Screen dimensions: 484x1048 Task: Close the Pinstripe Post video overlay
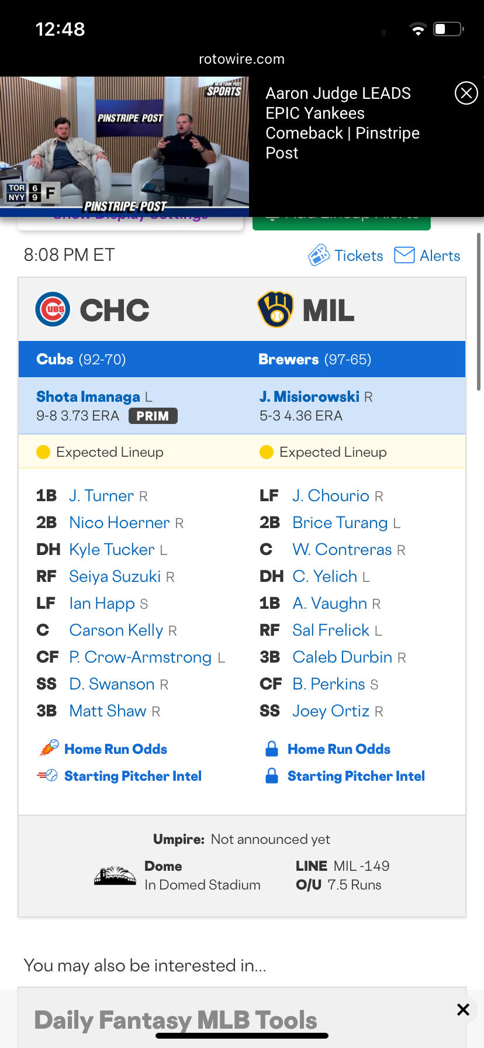(466, 93)
